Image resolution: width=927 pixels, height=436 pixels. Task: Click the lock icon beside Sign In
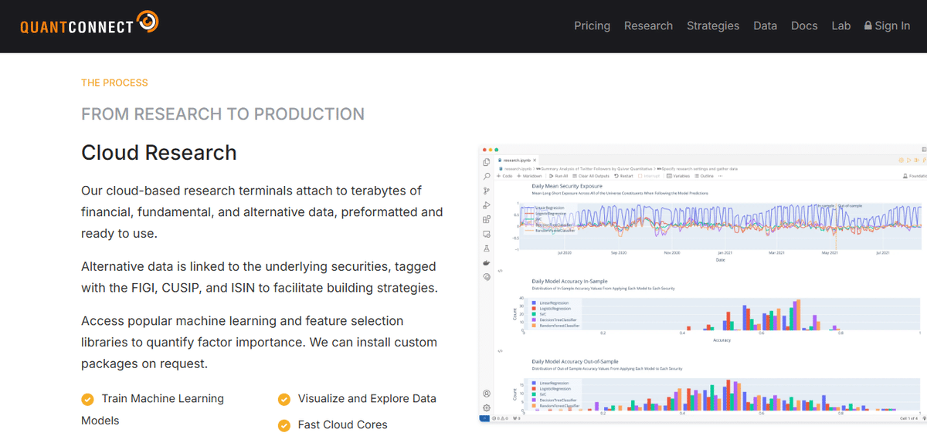868,25
